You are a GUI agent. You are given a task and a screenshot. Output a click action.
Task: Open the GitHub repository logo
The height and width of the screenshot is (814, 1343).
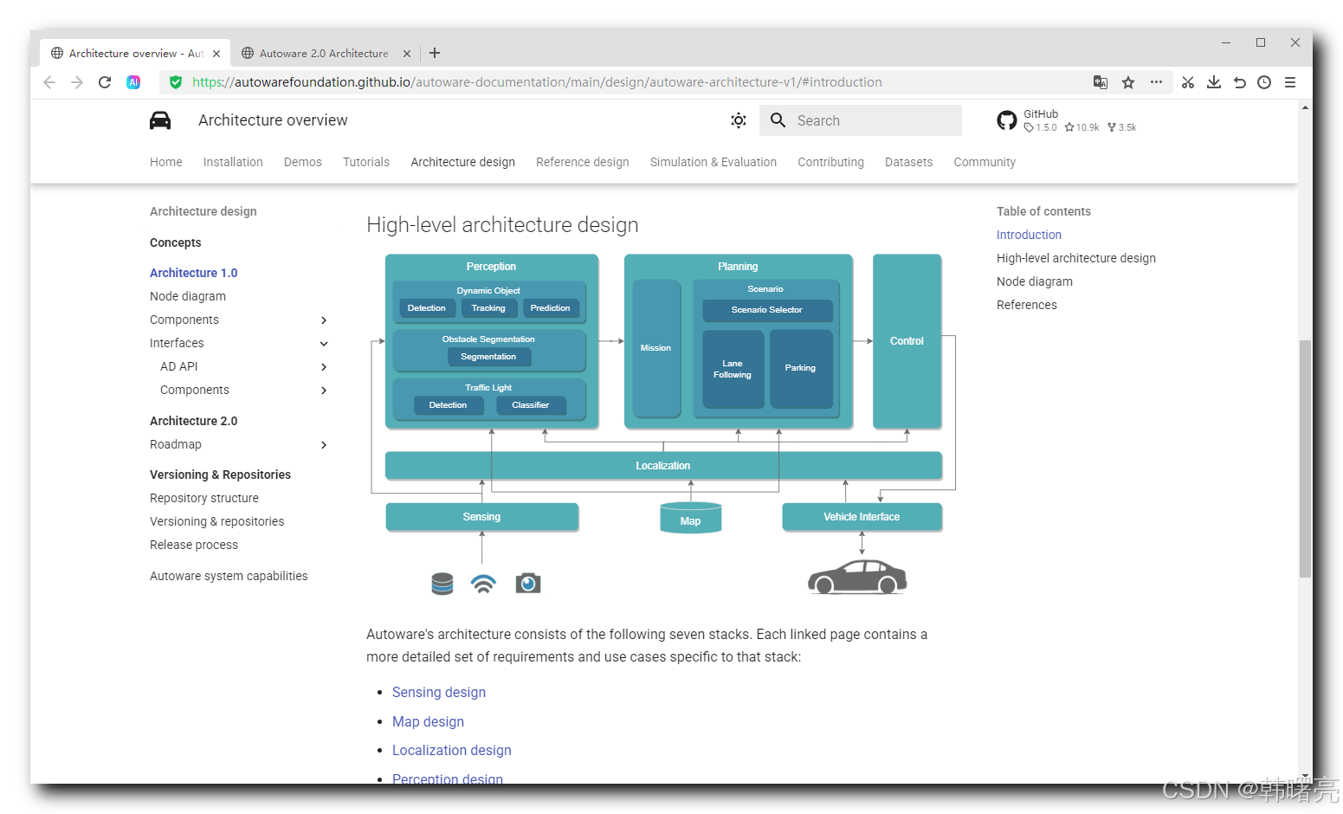point(1007,120)
